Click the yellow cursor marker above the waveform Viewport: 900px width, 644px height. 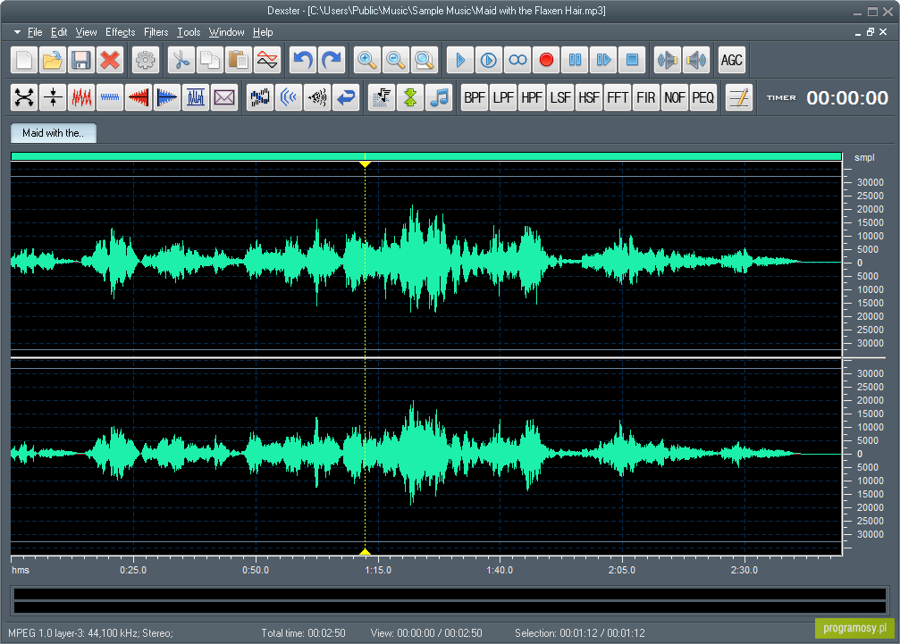point(365,164)
